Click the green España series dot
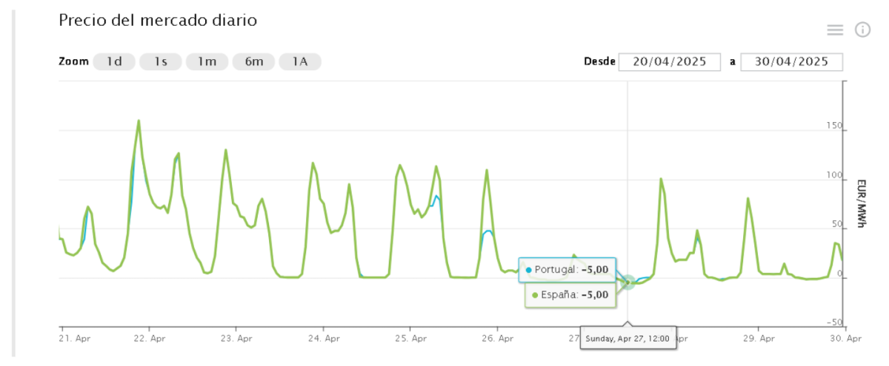 click(x=535, y=295)
